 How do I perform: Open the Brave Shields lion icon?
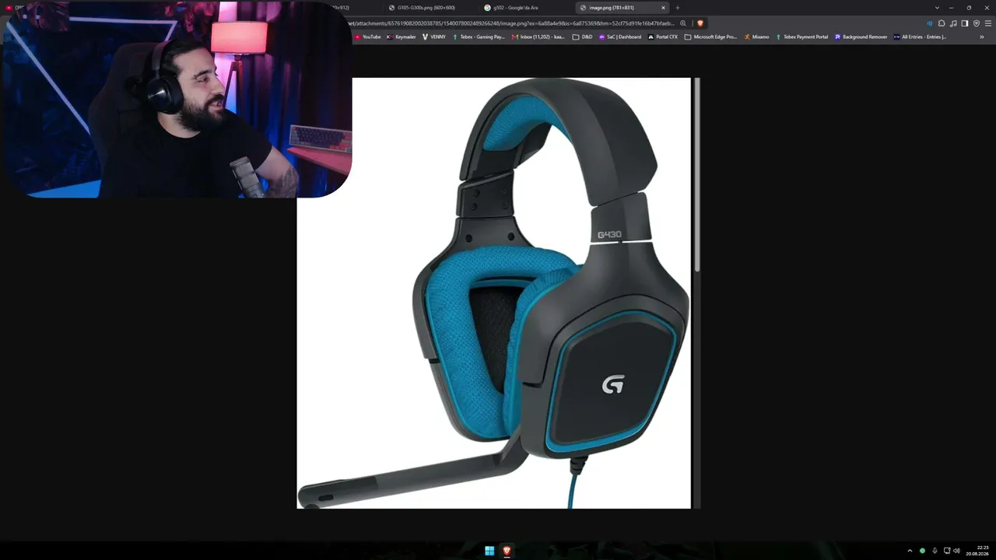click(x=700, y=23)
